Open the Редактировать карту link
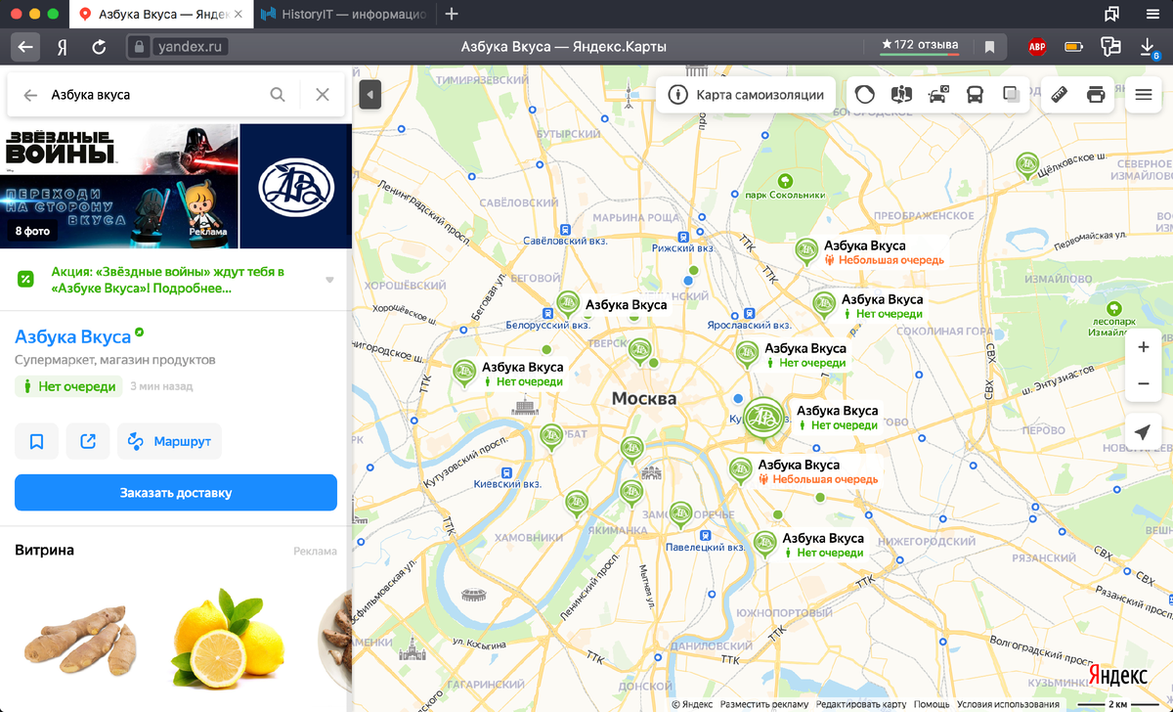Screen dimensions: 1173x712 [x=861, y=704]
